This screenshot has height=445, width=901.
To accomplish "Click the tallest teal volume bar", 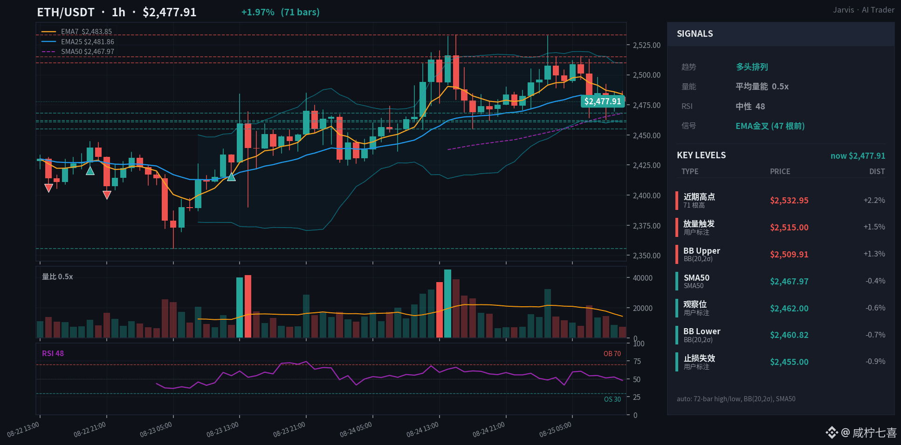I will click(x=447, y=303).
